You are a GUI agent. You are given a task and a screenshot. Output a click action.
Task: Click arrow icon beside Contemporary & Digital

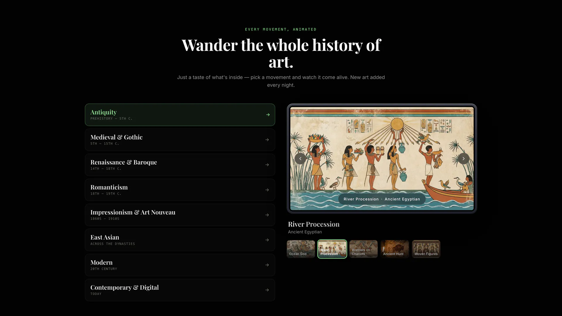coord(267,290)
